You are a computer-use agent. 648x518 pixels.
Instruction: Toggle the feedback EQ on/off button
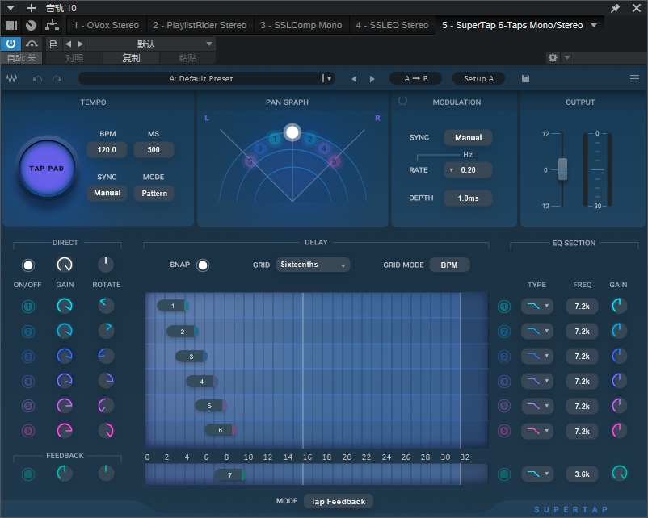[x=503, y=474]
